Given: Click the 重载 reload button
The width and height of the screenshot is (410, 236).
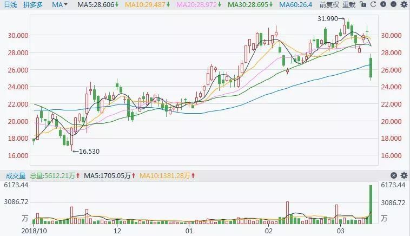Looking at the screenshot, I should click(x=349, y=5).
